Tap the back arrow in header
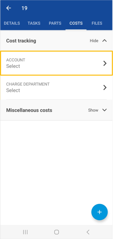Image resolution: width=113 pixels, height=239 pixels. [x=9, y=8]
